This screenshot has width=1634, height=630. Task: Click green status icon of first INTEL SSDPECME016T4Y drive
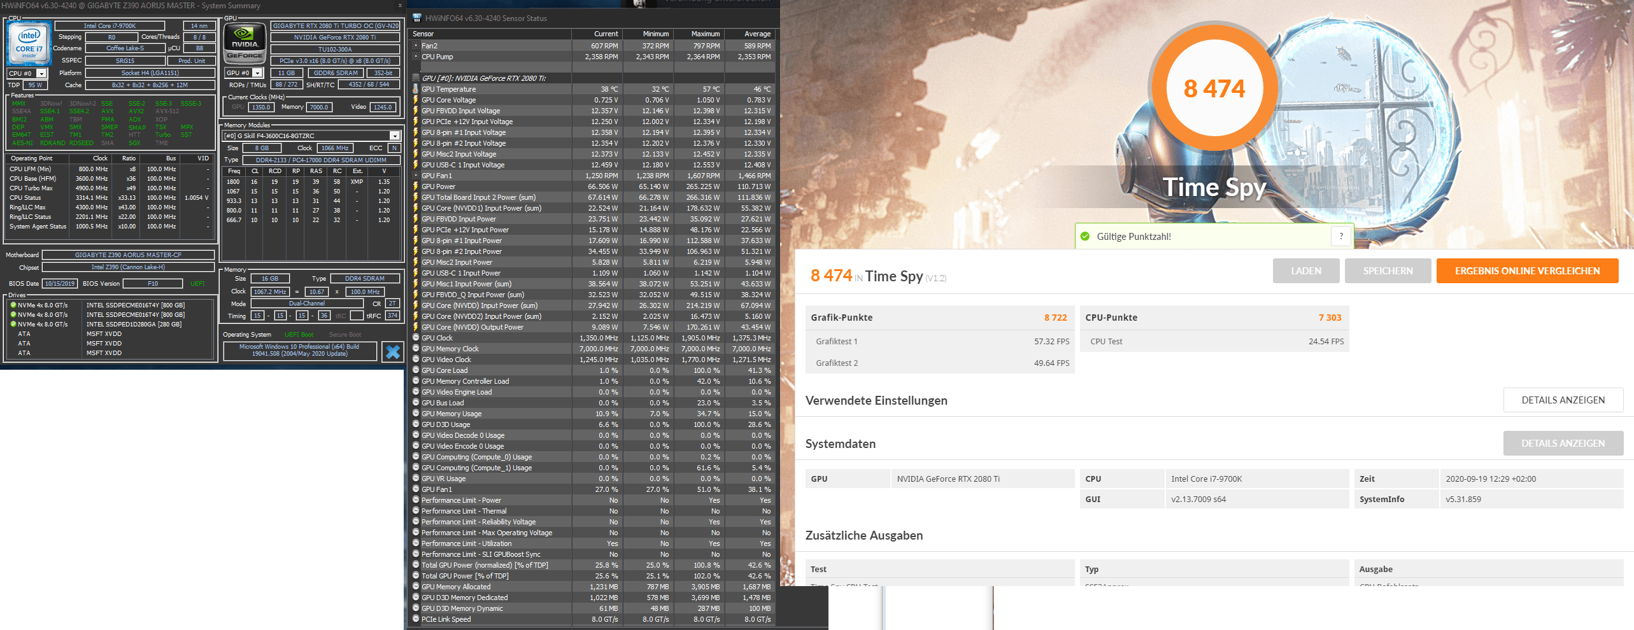pyautogui.click(x=13, y=305)
